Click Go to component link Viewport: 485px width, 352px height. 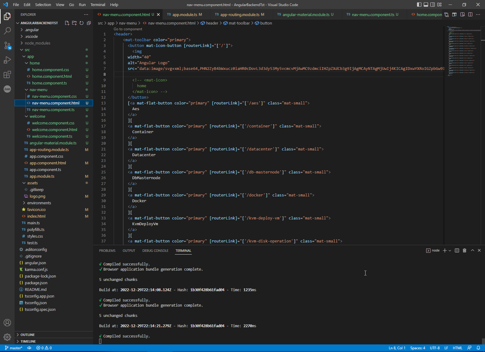(128, 29)
